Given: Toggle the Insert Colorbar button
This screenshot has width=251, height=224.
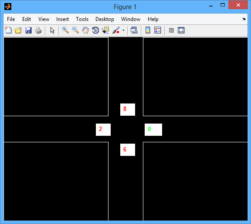Looking at the screenshot, I should pos(148,30).
